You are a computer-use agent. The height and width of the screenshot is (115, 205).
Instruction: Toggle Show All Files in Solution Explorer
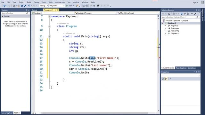188,14
